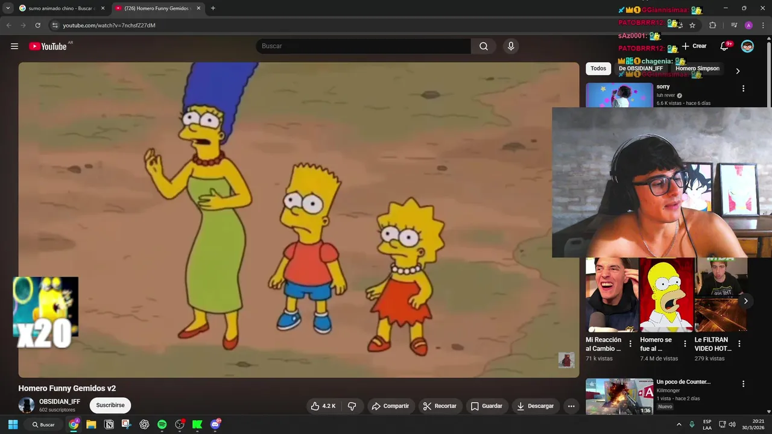
Task: Go back with the browser back arrow
Action: point(8,25)
